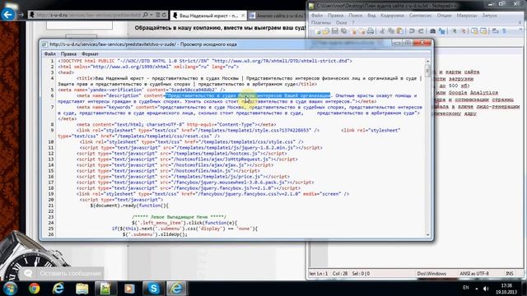Image resolution: width=527 pixels, height=296 pixels.
Task: Click the Save All icon in Notepad++ toolbar
Action: 343,31
